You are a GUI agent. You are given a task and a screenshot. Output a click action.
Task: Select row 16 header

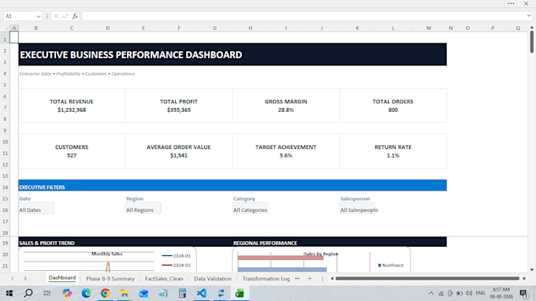click(6, 210)
